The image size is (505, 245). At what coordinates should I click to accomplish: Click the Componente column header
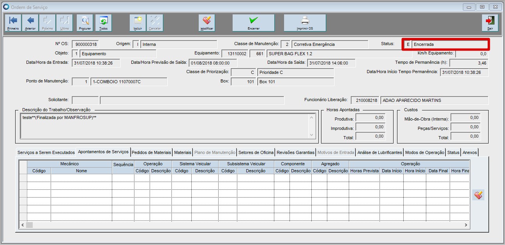(293, 164)
